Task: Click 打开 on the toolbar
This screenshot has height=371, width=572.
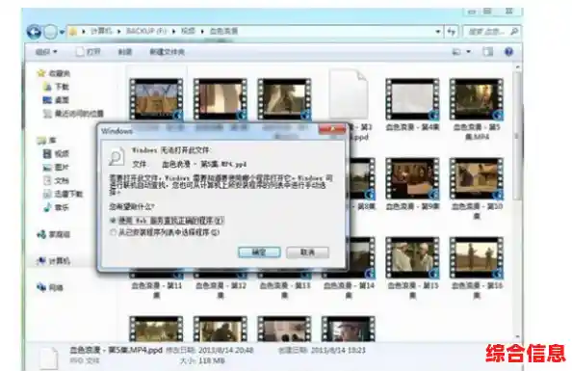Action: click(x=89, y=52)
